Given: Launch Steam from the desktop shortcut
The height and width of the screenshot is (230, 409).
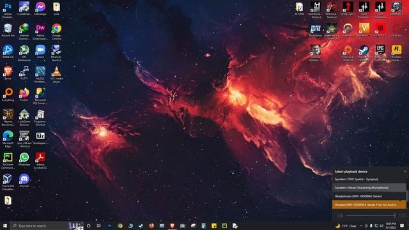Looking at the screenshot, I should [364, 53].
